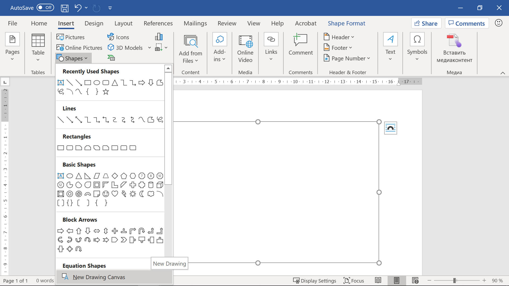
Task: Choose the five-point star shape
Action: [106, 92]
